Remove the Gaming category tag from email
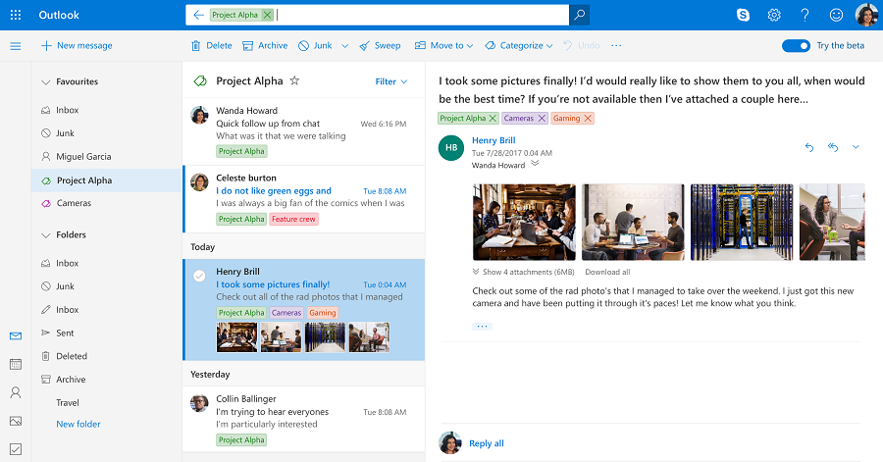This screenshot has width=883, height=462. (588, 119)
